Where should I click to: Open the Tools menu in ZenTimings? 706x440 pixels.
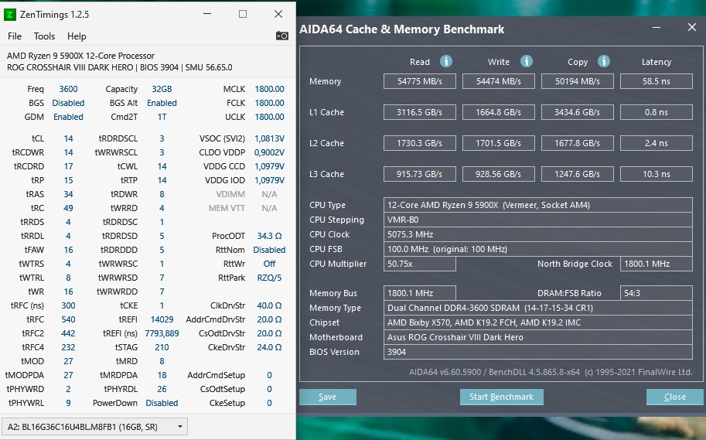tap(44, 36)
